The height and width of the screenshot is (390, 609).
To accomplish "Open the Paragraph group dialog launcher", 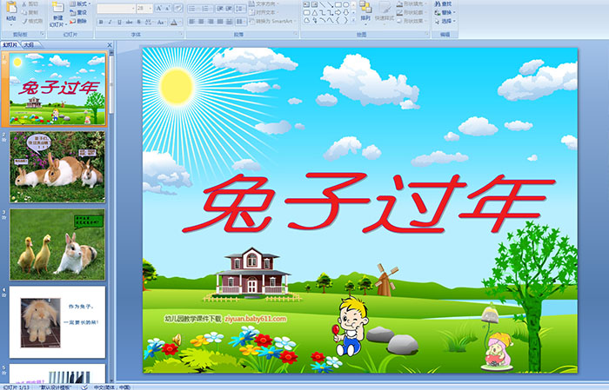I will point(296,34).
